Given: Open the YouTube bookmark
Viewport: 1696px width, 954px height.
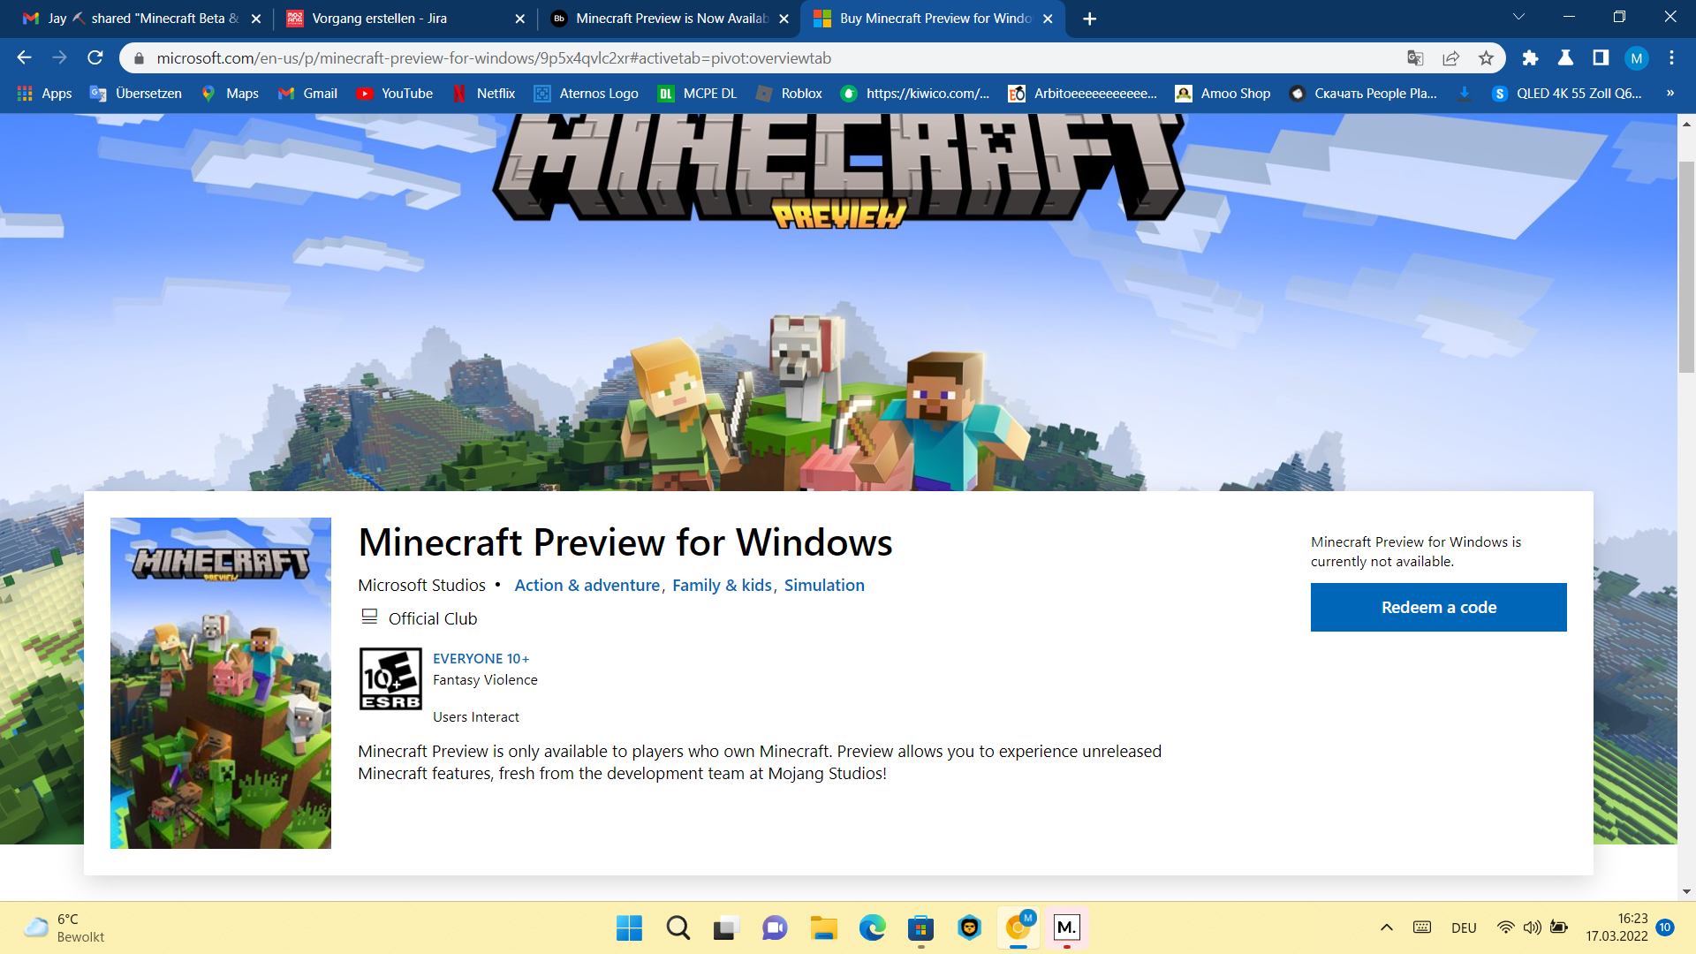Looking at the screenshot, I should 394,94.
